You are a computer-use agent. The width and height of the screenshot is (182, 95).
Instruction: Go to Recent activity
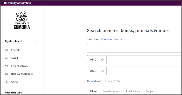click(x=19, y=66)
